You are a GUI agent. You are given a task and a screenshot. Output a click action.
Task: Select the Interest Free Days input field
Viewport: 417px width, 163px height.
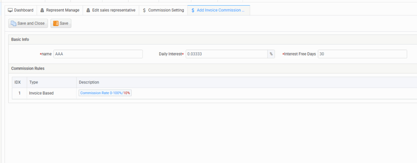click(362, 54)
